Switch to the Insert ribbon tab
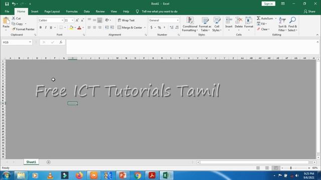The height and width of the screenshot is (180, 321). [x=35, y=11]
